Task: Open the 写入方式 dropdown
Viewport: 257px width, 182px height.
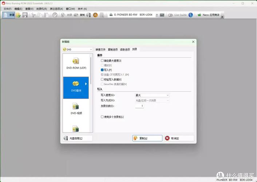Action: (x=152, y=100)
